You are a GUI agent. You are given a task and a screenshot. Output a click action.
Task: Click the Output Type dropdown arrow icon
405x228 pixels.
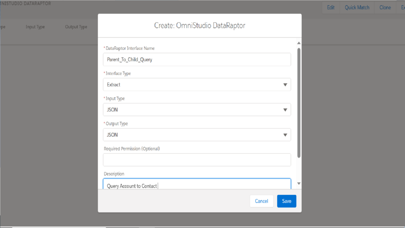tap(285, 135)
